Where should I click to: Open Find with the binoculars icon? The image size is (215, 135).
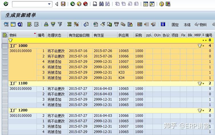pyautogui.click(x=101, y=4)
